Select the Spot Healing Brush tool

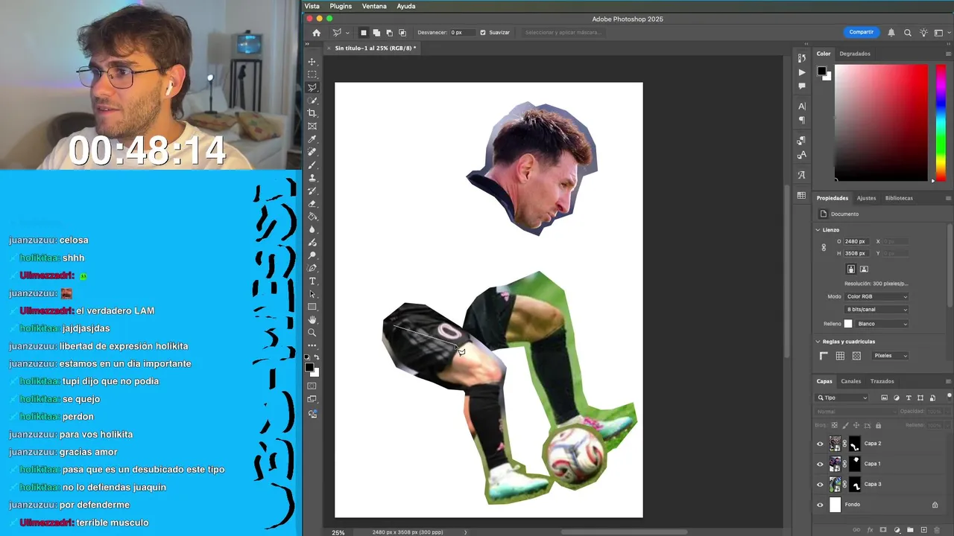[312, 152]
